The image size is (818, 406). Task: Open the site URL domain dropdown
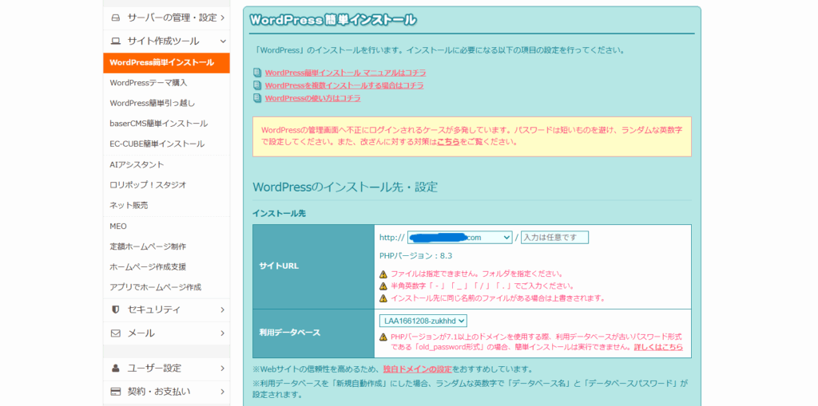(459, 238)
